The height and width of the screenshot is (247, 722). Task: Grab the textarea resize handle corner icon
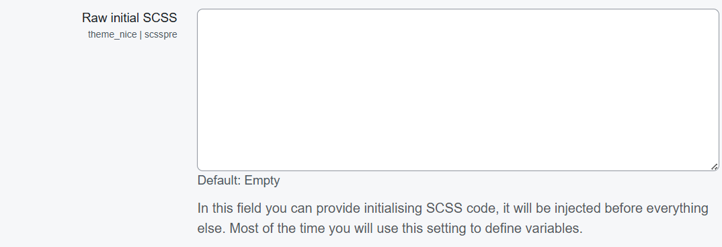click(x=714, y=166)
